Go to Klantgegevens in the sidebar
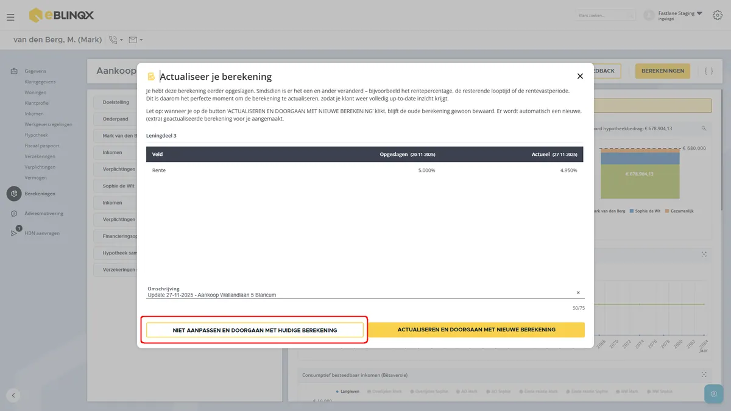This screenshot has height=411, width=731. click(x=40, y=82)
